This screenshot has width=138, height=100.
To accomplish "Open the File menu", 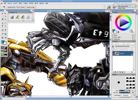I will [x=2, y=3].
